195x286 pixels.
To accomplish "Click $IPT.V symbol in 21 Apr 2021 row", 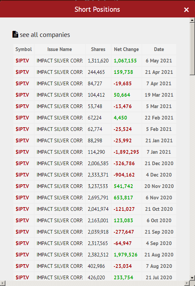I will tap(22, 72).
